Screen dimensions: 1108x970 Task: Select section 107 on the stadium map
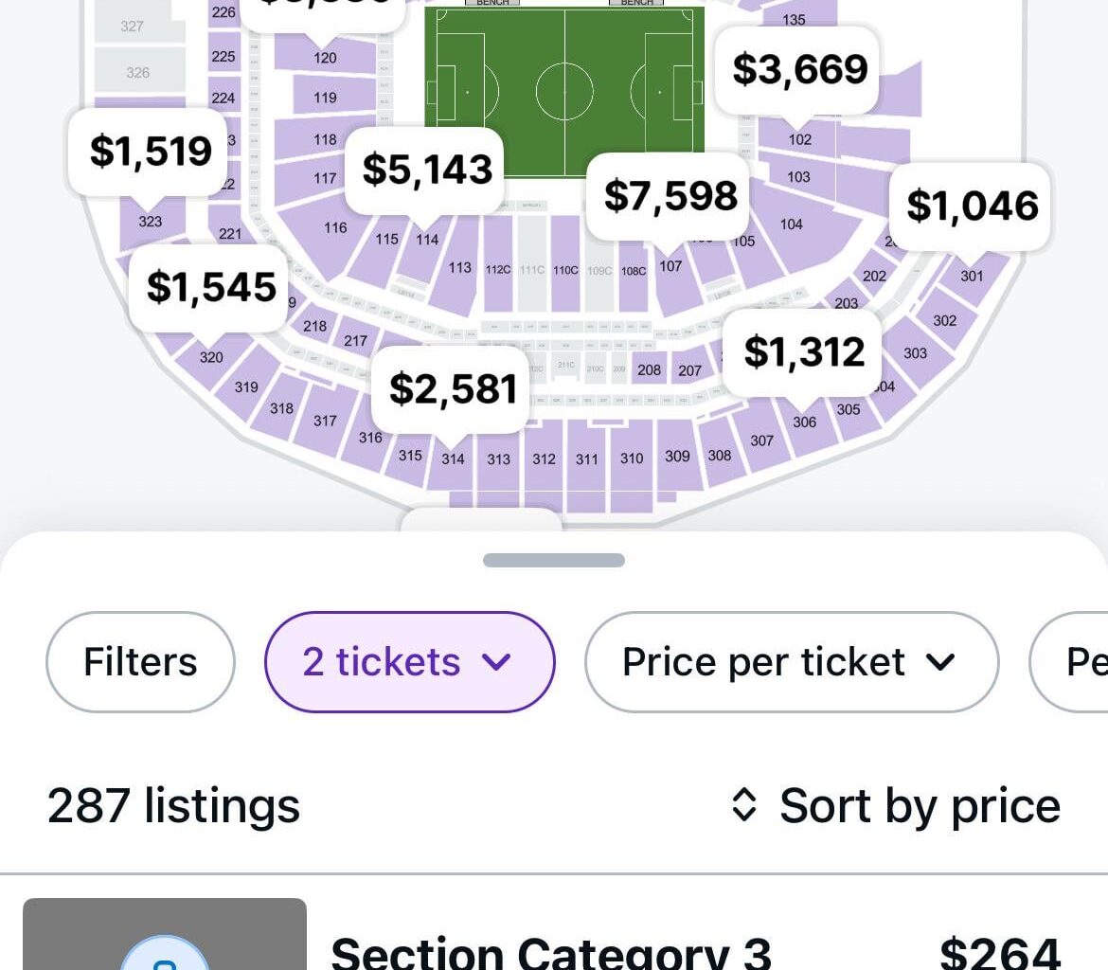[670, 266]
